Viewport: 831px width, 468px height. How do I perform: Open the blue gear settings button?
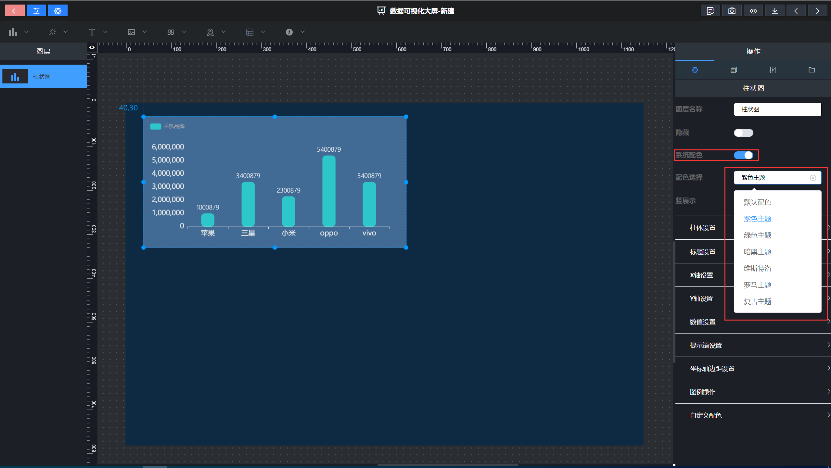click(58, 11)
